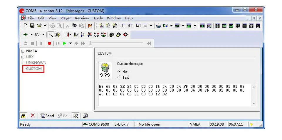
Task: Click the Map View icon
Action: click(x=165, y=26)
